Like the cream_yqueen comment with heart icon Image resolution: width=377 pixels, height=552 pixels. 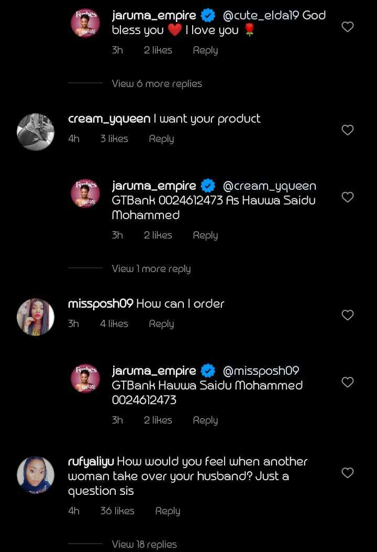[348, 130]
